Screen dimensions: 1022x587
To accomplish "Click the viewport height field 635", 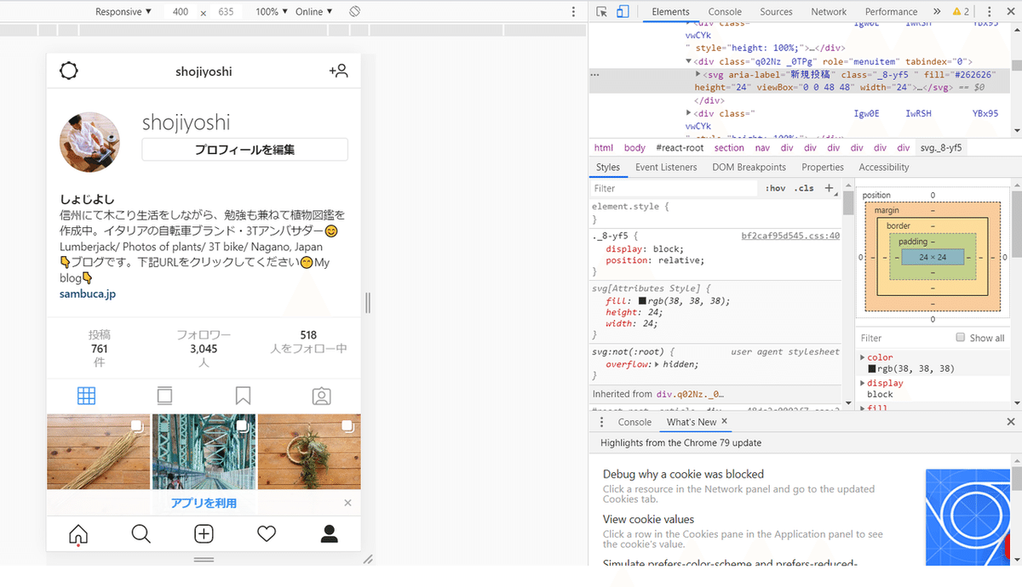I will (x=226, y=12).
